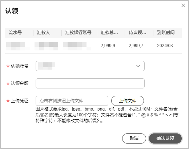The image size is (189, 149).
Task: Select the 到账时间 column header
Action: pyautogui.click(x=166, y=33)
